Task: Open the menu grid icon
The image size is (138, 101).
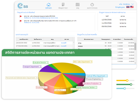Action: [77, 5]
